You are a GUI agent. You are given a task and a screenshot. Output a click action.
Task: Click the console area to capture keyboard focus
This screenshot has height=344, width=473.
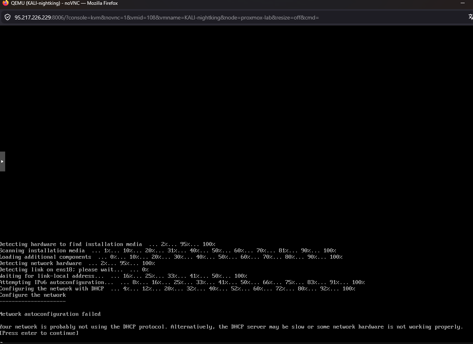point(236,139)
